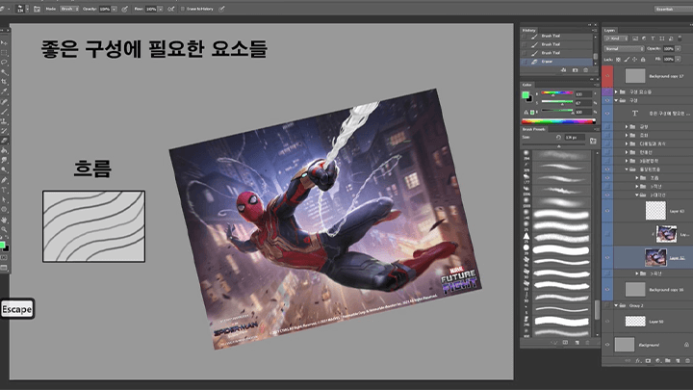Select the Clone Stamp tool
This screenshot has width=693, height=390.
point(4,120)
